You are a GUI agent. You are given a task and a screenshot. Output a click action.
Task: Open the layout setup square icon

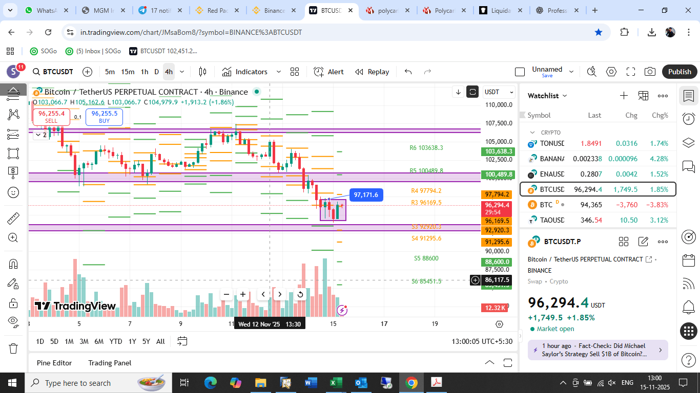[x=520, y=72]
